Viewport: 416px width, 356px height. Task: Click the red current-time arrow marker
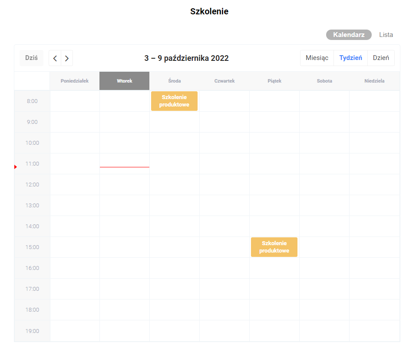tap(16, 167)
